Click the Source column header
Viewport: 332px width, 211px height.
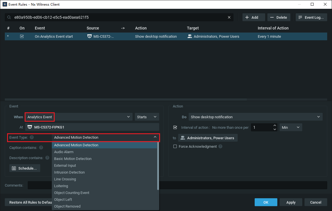coord(93,28)
